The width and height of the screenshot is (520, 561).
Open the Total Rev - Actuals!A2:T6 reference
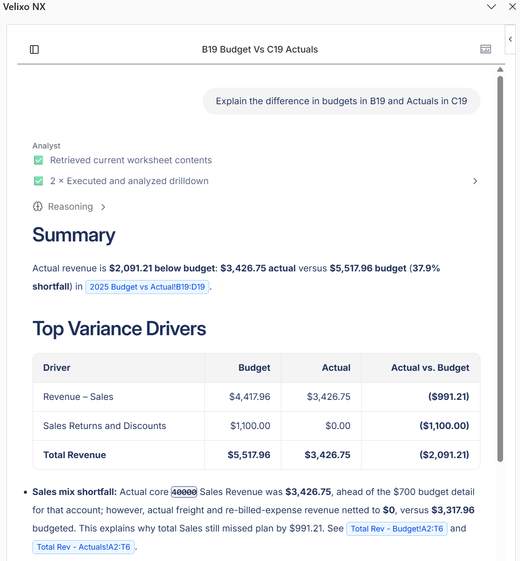coord(83,547)
